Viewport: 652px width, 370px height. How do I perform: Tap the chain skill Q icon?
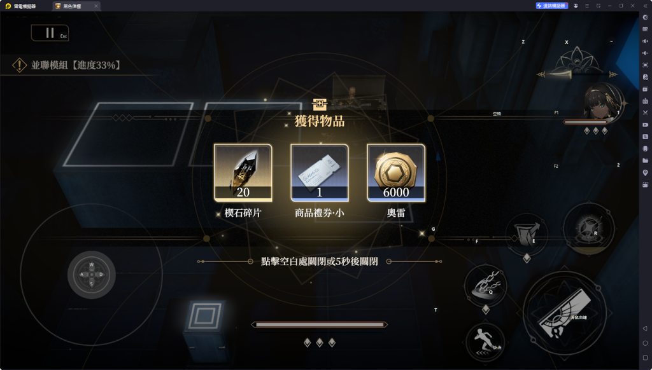click(486, 286)
